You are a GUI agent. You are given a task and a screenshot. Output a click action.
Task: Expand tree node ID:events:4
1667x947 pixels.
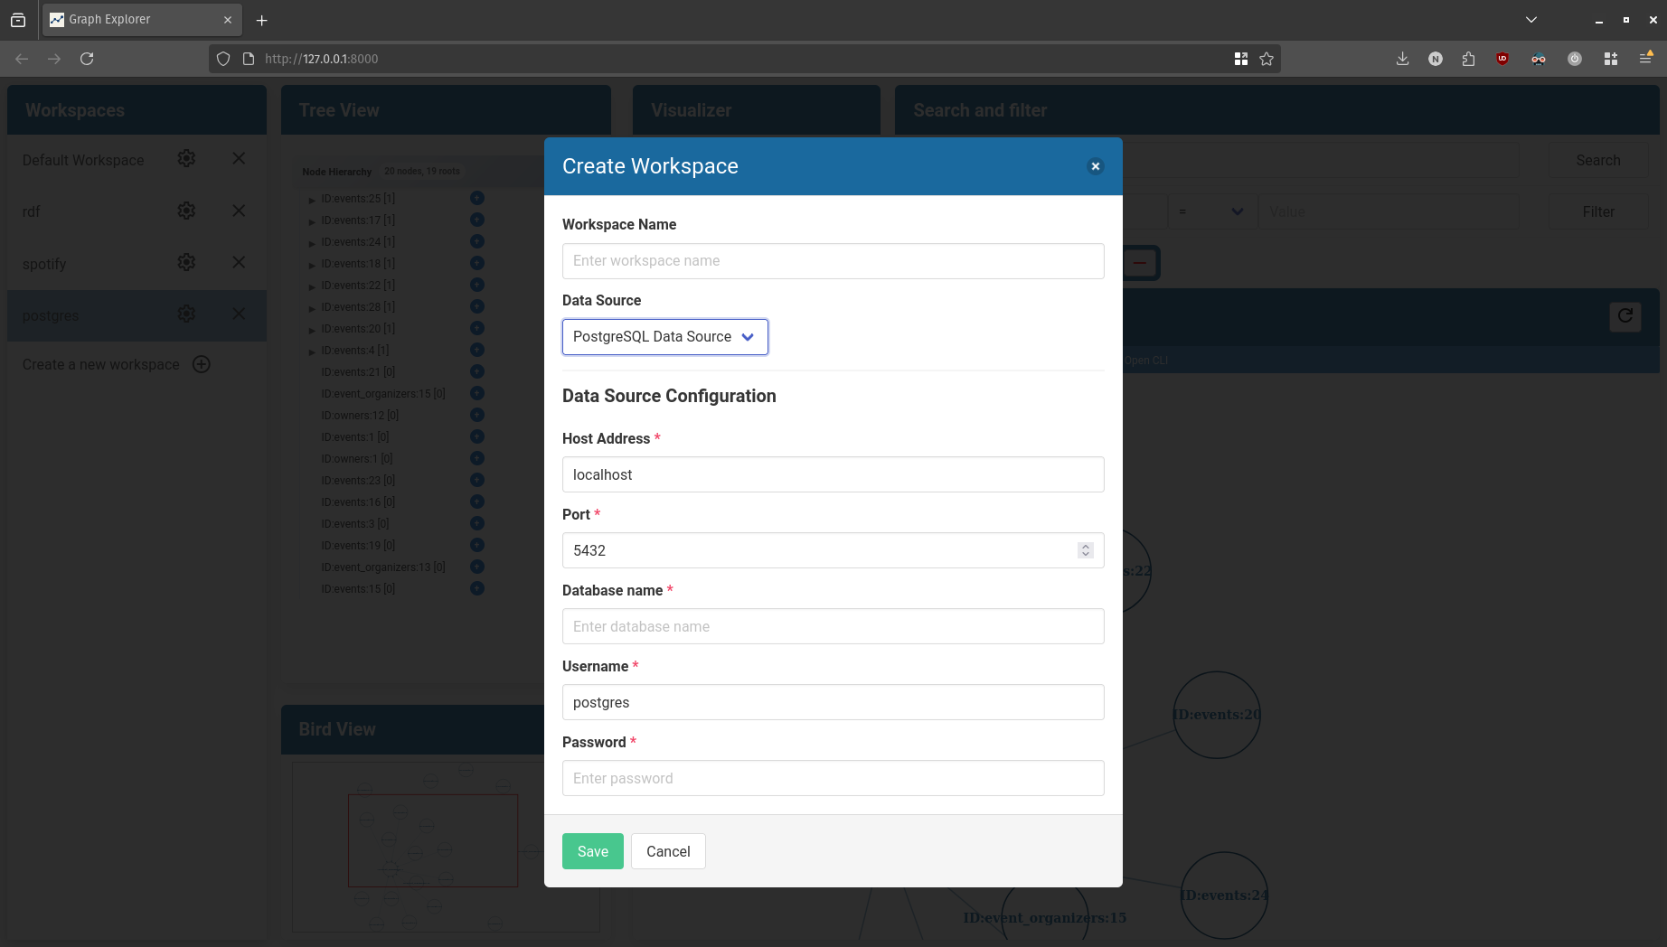[312, 352]
